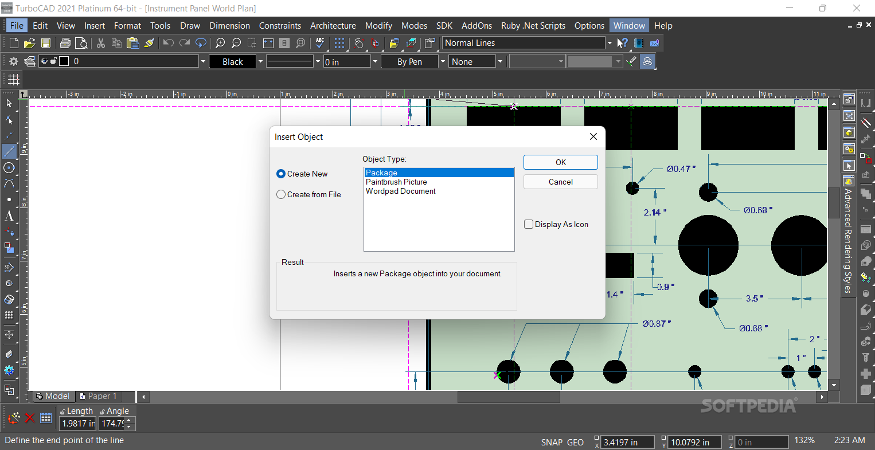Click the Print icon in the toolbar

65,43
